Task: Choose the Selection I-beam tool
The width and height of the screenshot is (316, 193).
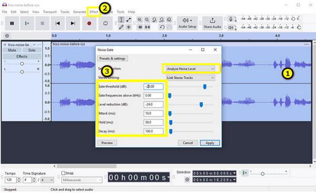Action: 121,20
